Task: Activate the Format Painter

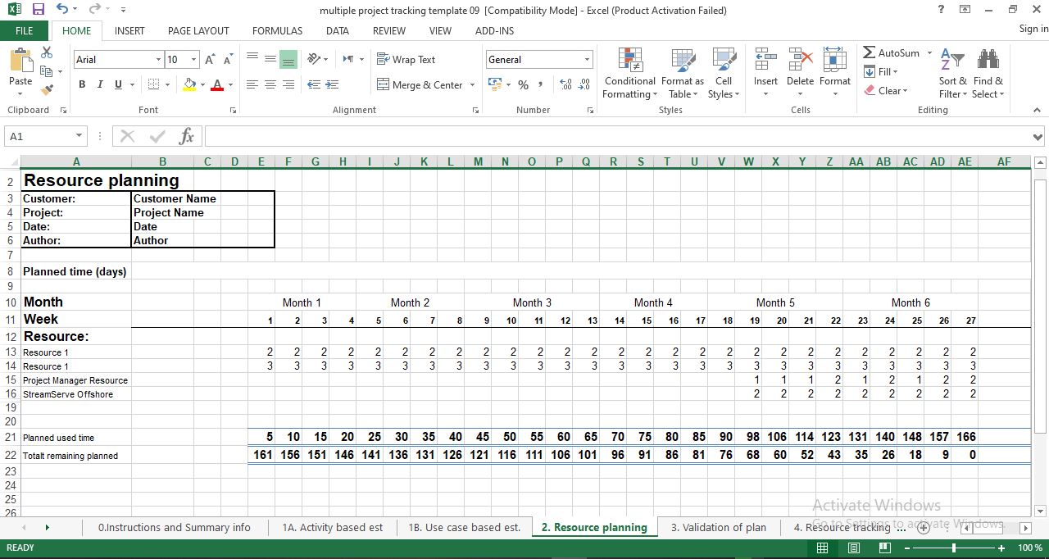Action: point(48,89)
